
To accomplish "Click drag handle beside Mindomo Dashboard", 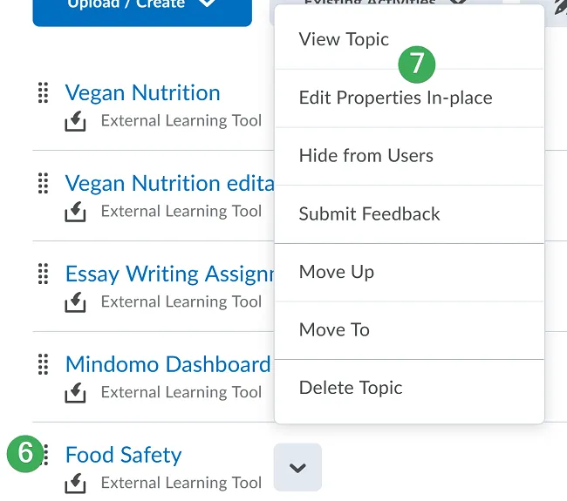I will (43, 364).
